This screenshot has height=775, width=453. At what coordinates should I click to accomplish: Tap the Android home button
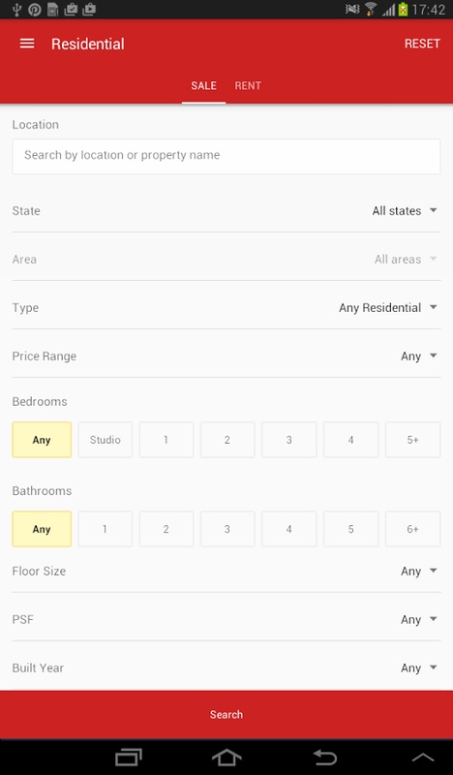[x=226, y=758]
